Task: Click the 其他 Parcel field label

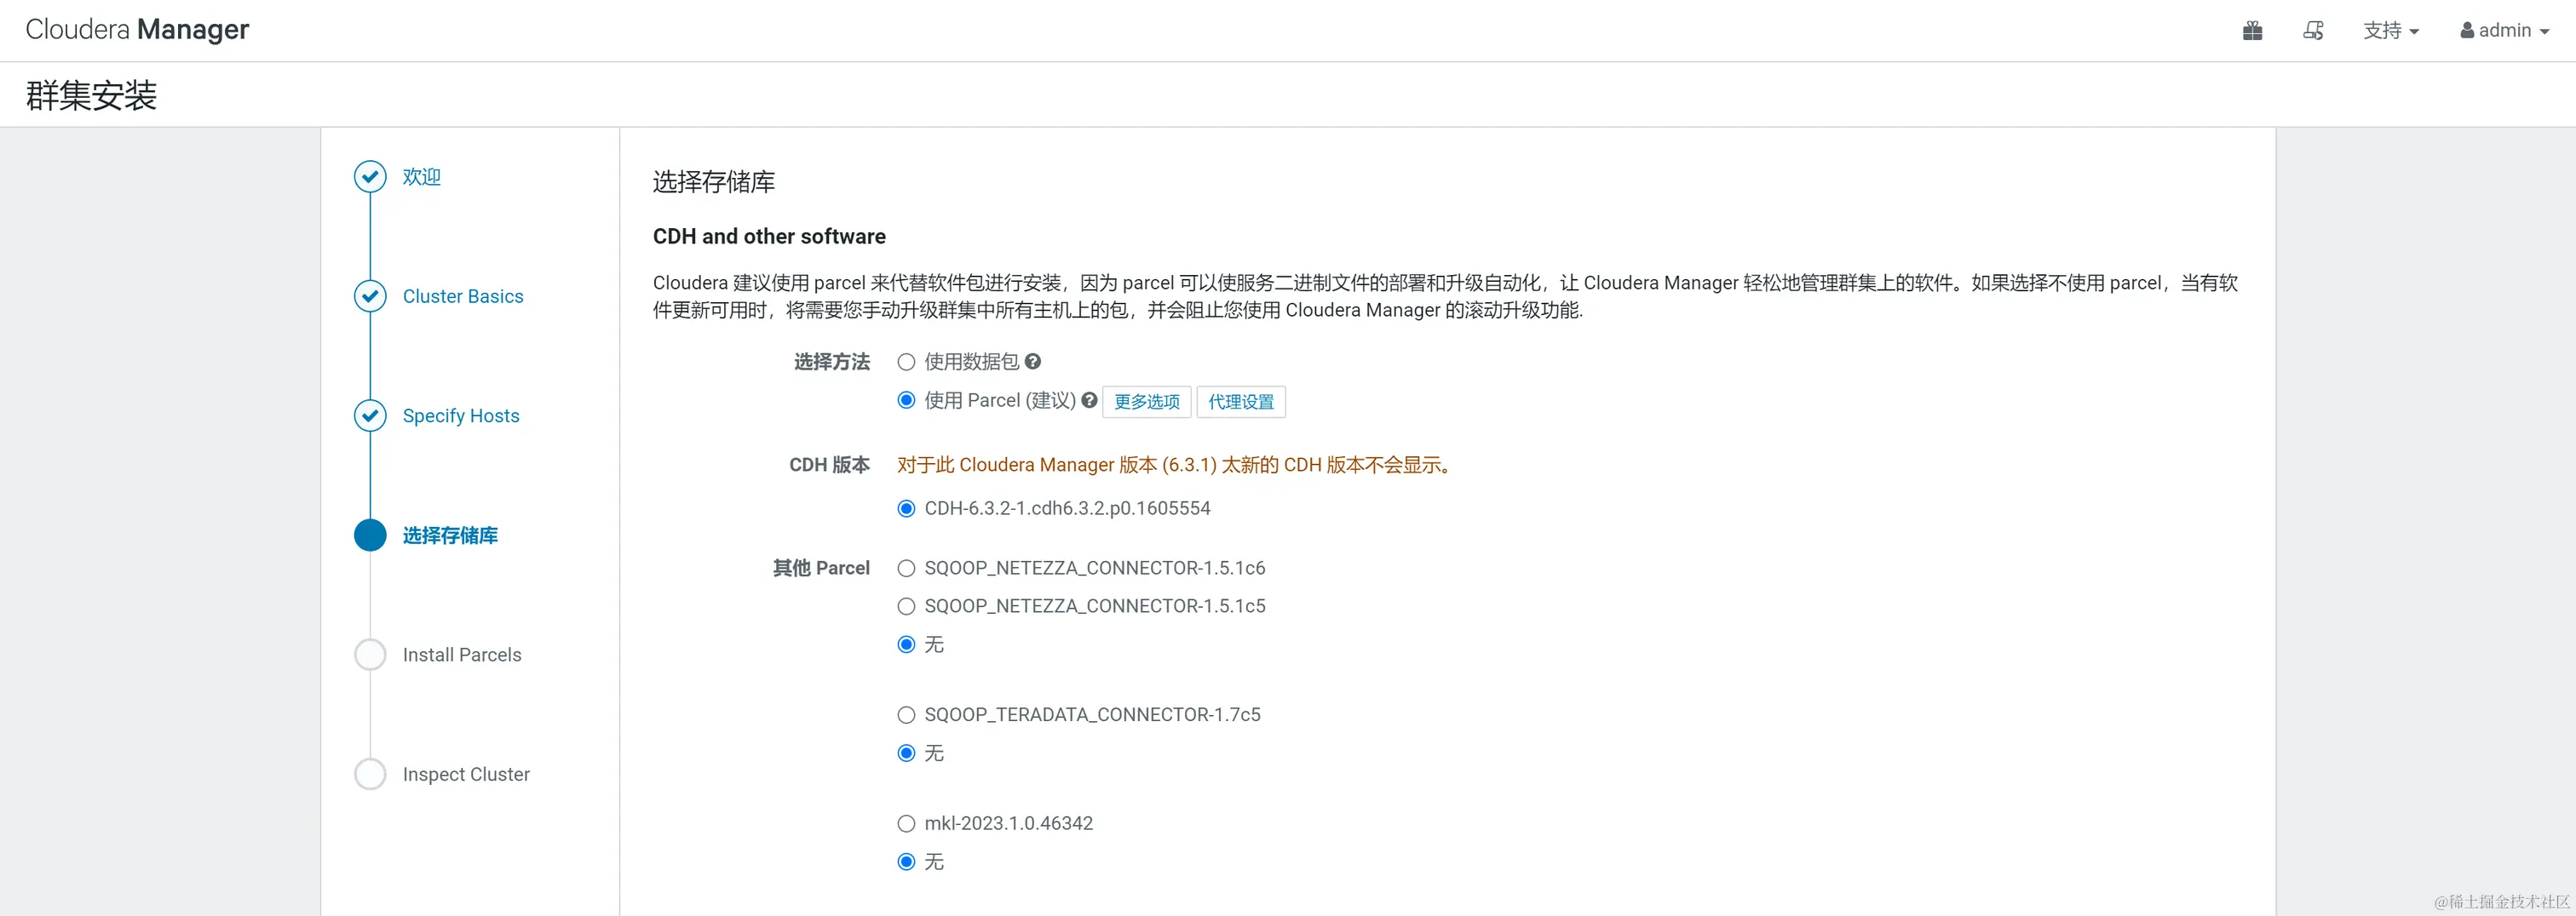Action: click(821, 569)
